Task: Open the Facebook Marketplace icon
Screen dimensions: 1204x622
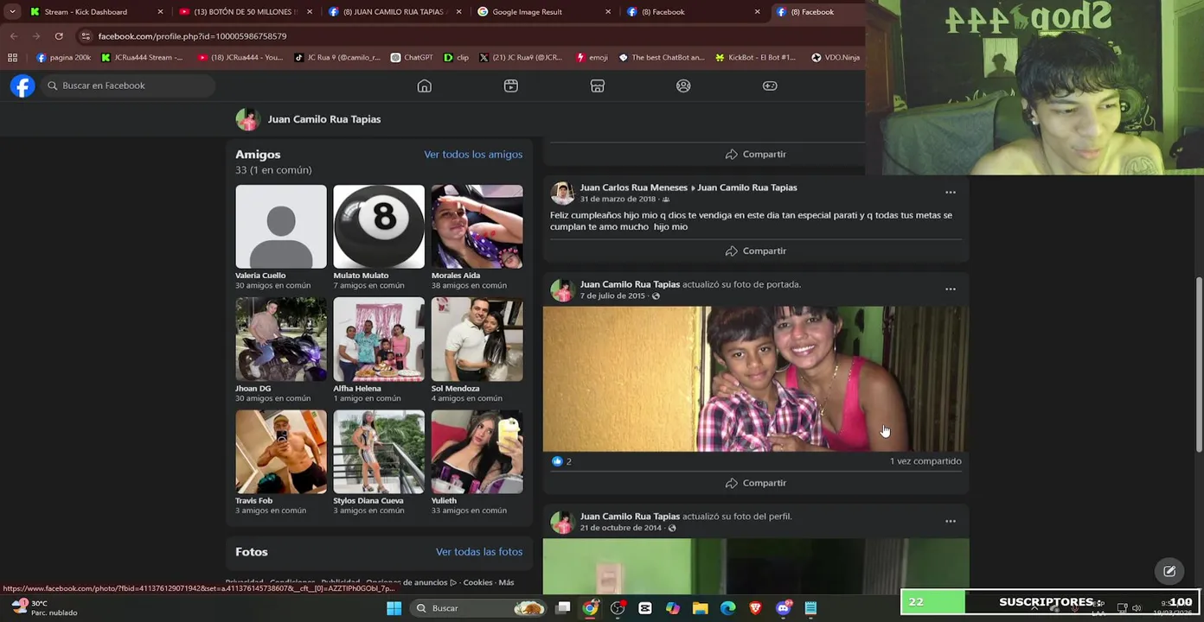Action: [x=597, y=86]
